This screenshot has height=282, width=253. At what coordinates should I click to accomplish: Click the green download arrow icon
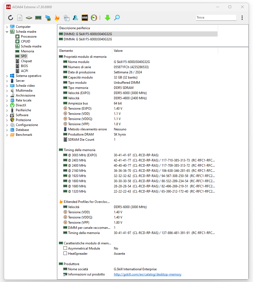tap(108, 18)
